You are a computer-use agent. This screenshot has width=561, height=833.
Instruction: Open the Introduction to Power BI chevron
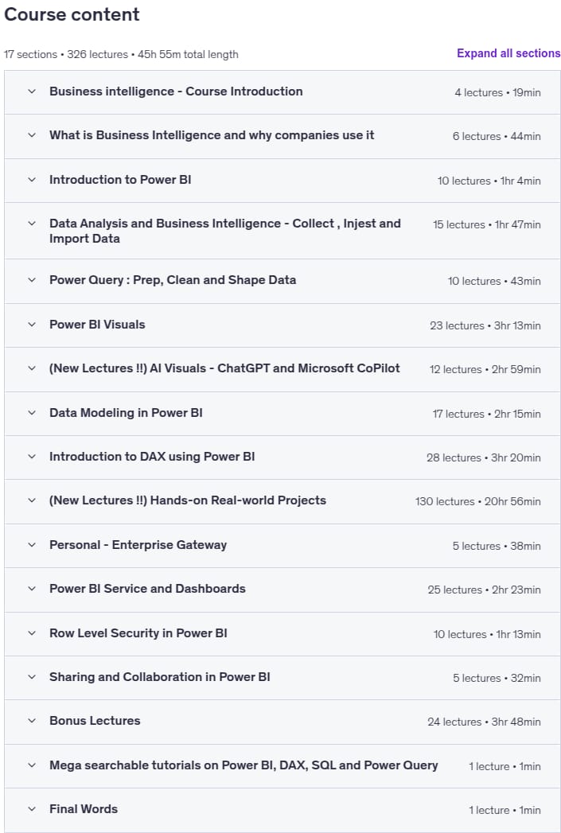pos(32,180)
